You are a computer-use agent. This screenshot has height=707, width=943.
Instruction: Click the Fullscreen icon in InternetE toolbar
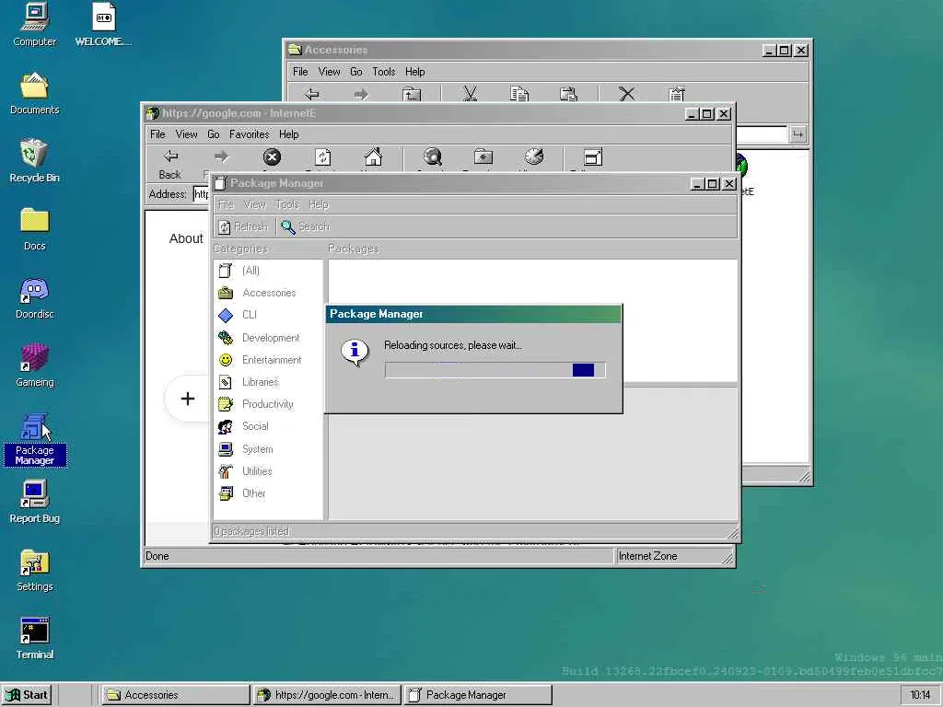pyautogui.click(x=593, y=157)
